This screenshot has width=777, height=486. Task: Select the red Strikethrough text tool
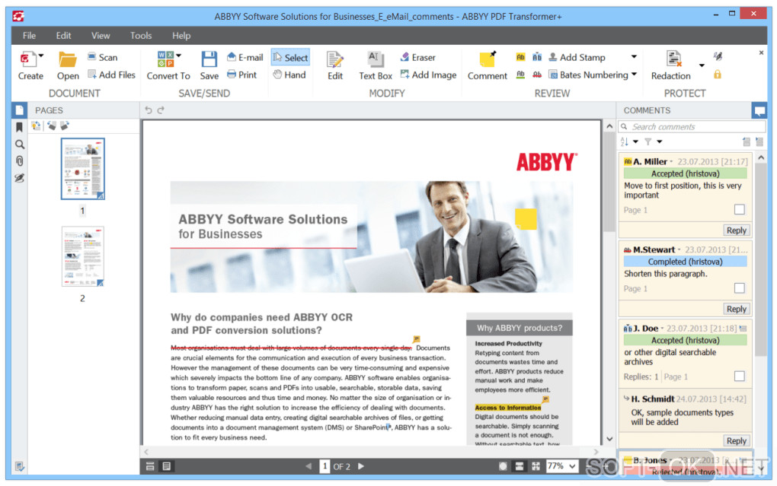pos(537,75)
